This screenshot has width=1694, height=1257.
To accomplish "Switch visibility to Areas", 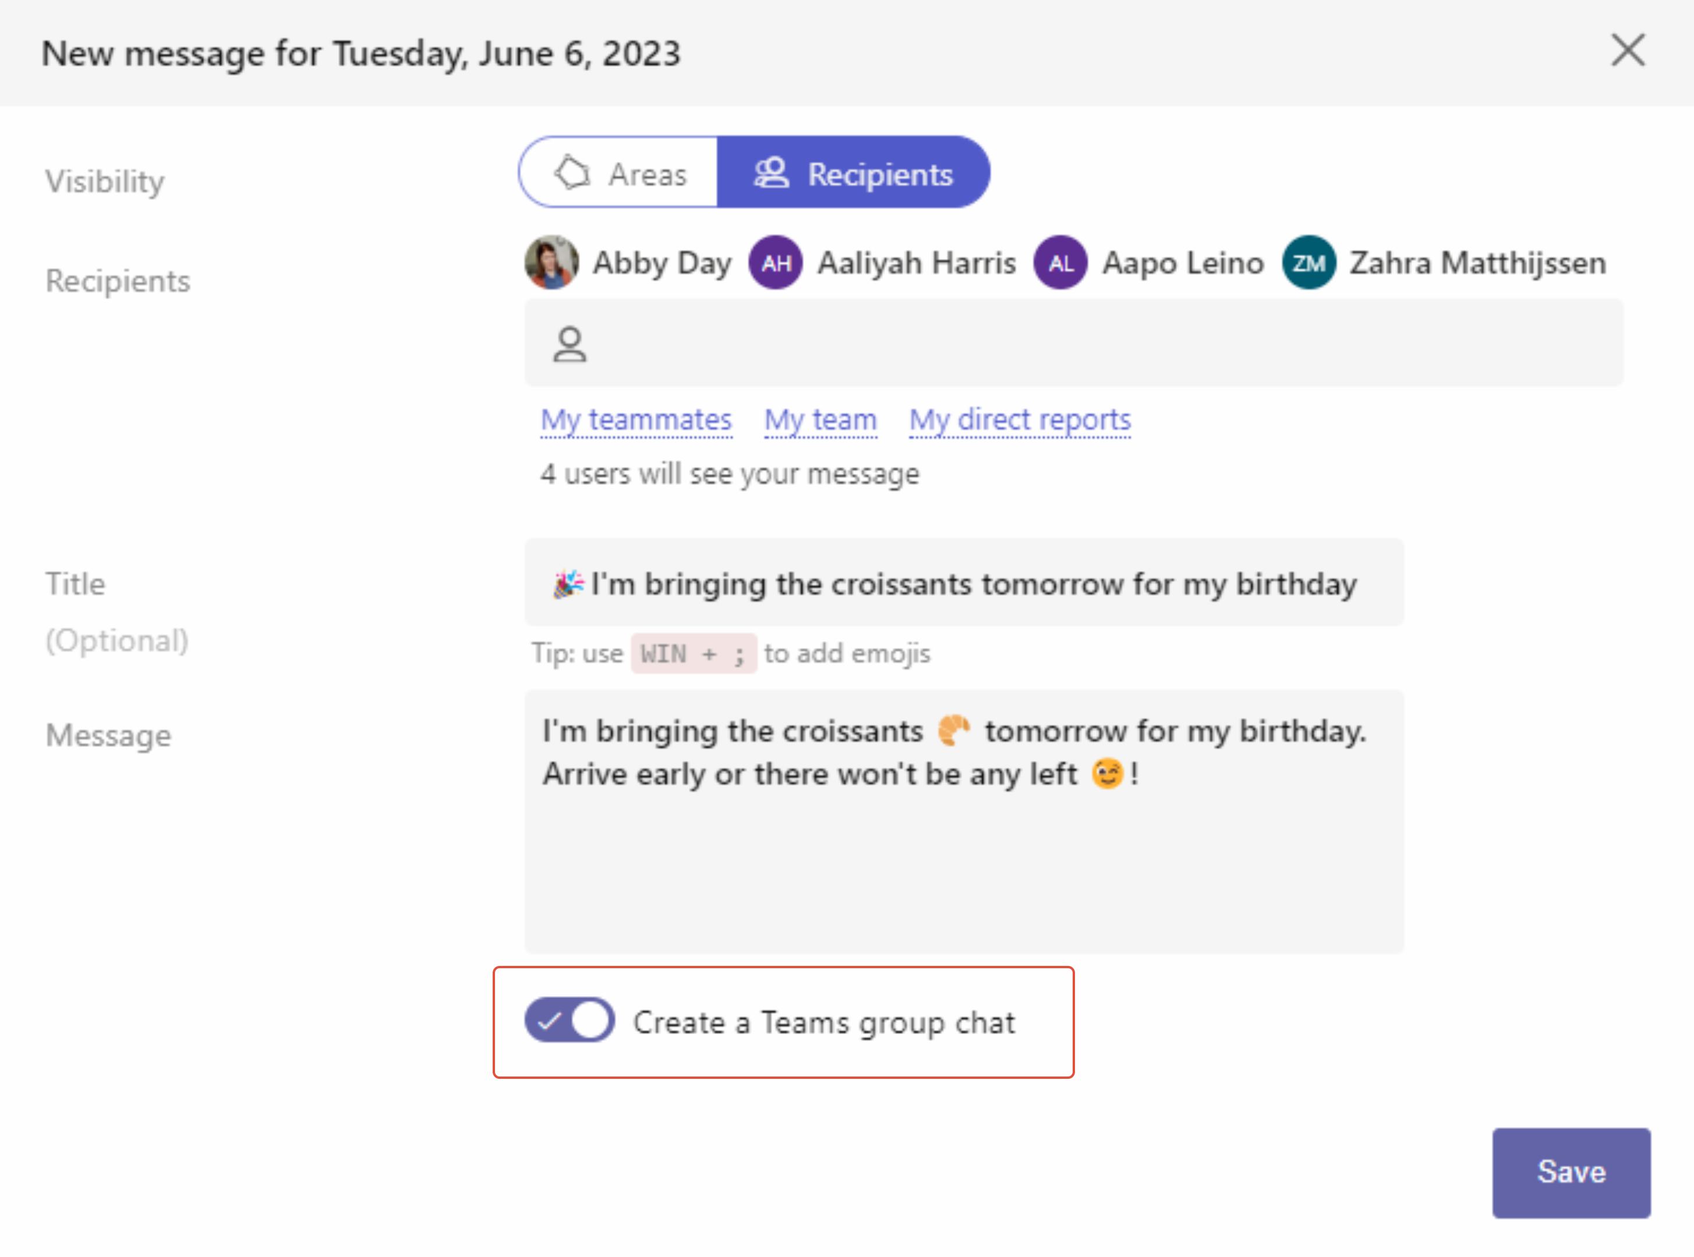I will pyautogui.click(x=618, y=173).
